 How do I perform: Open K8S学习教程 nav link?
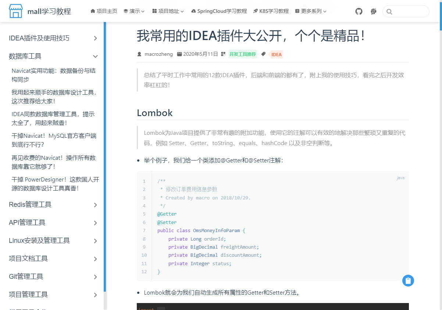click(x=271, y=11)
